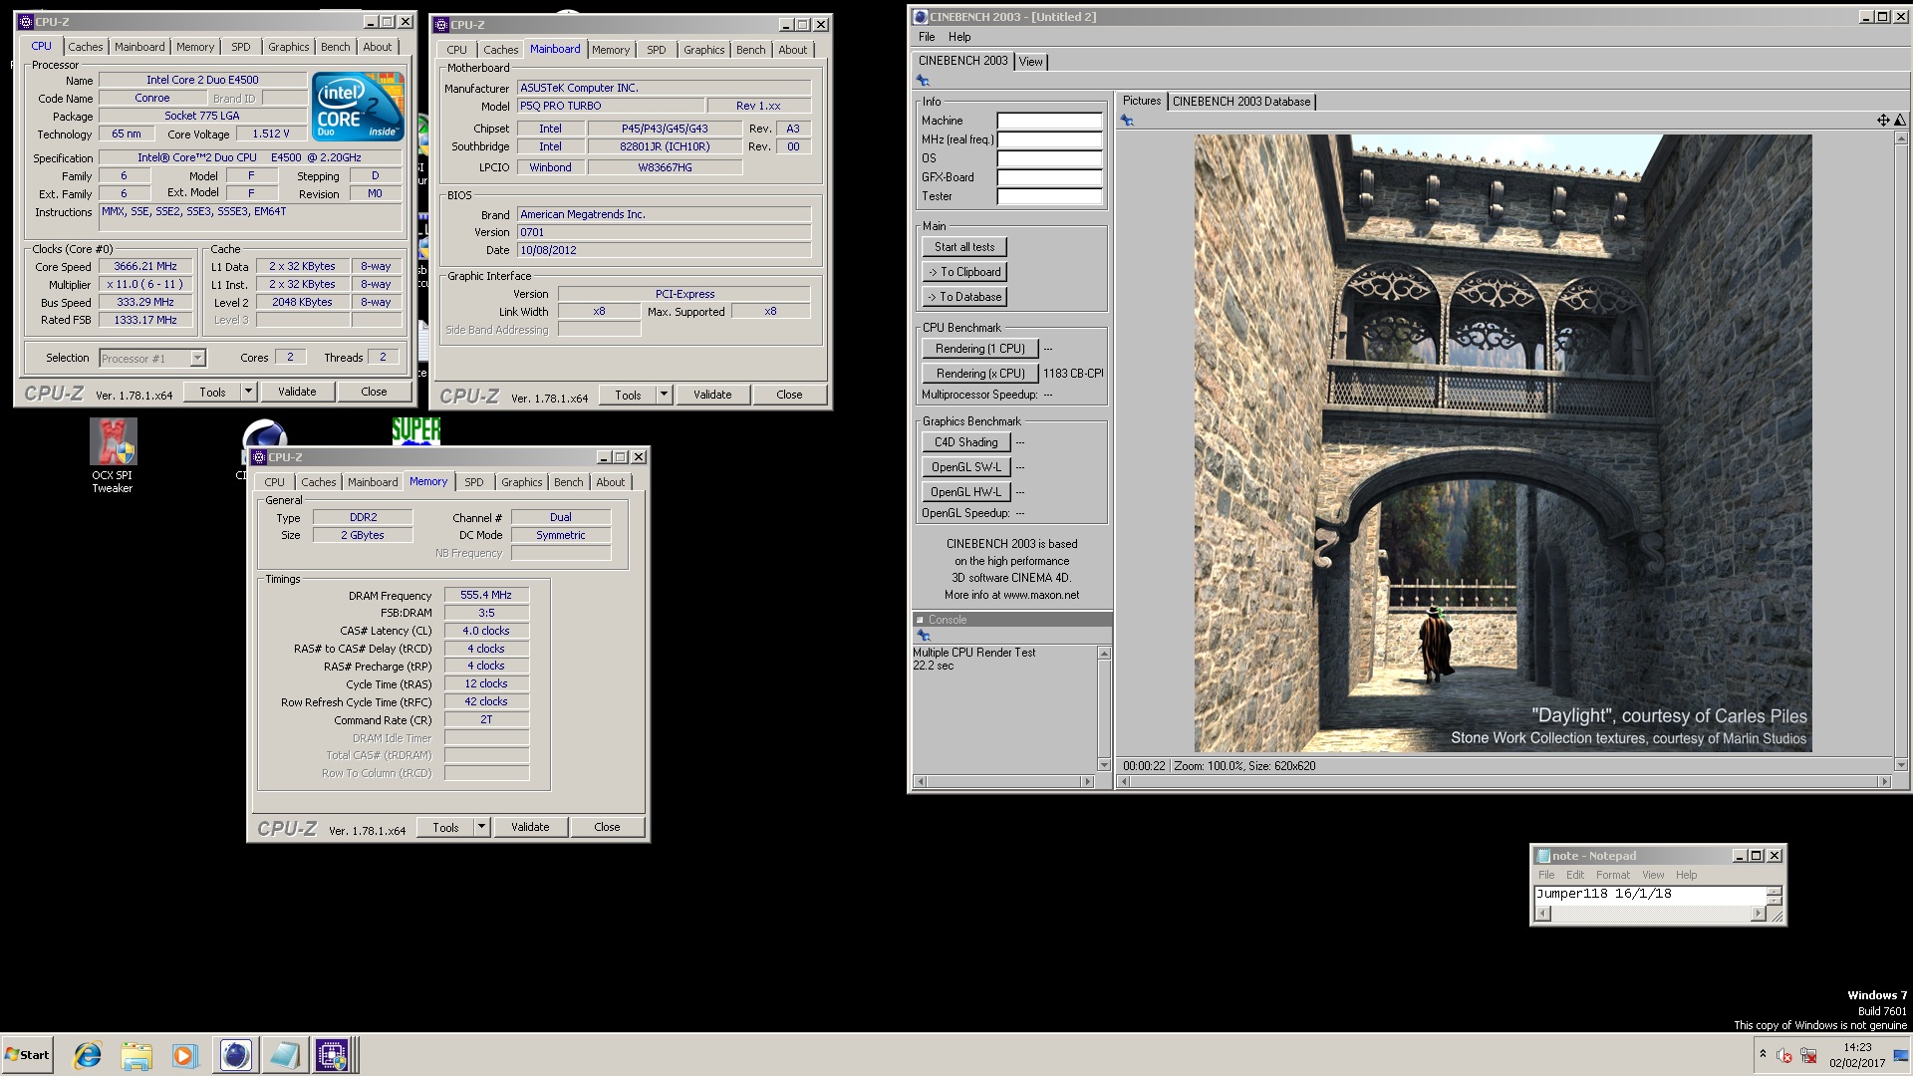The image size is (1913, 1076).
Task: Click CINEBENCH desktop icon behind CPU-Z Memory window
Action: [265, 433]
